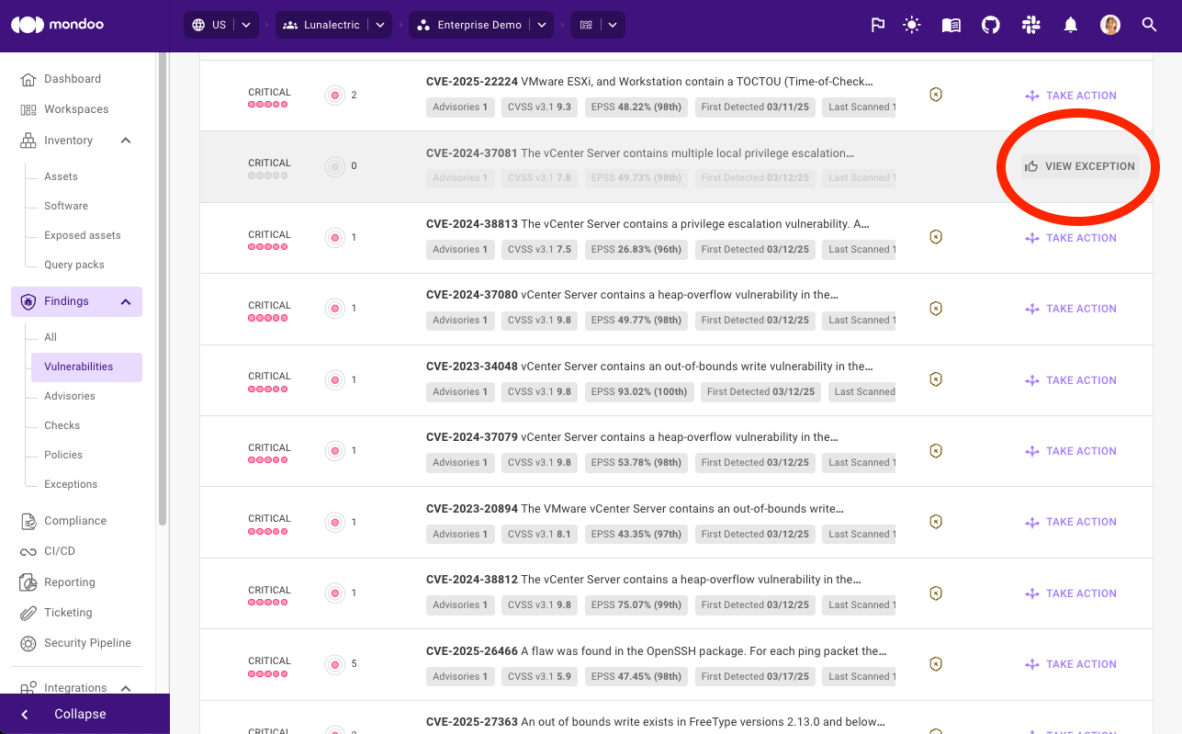Click exception shield icon for CVE-2024-38813

(936, 237)
